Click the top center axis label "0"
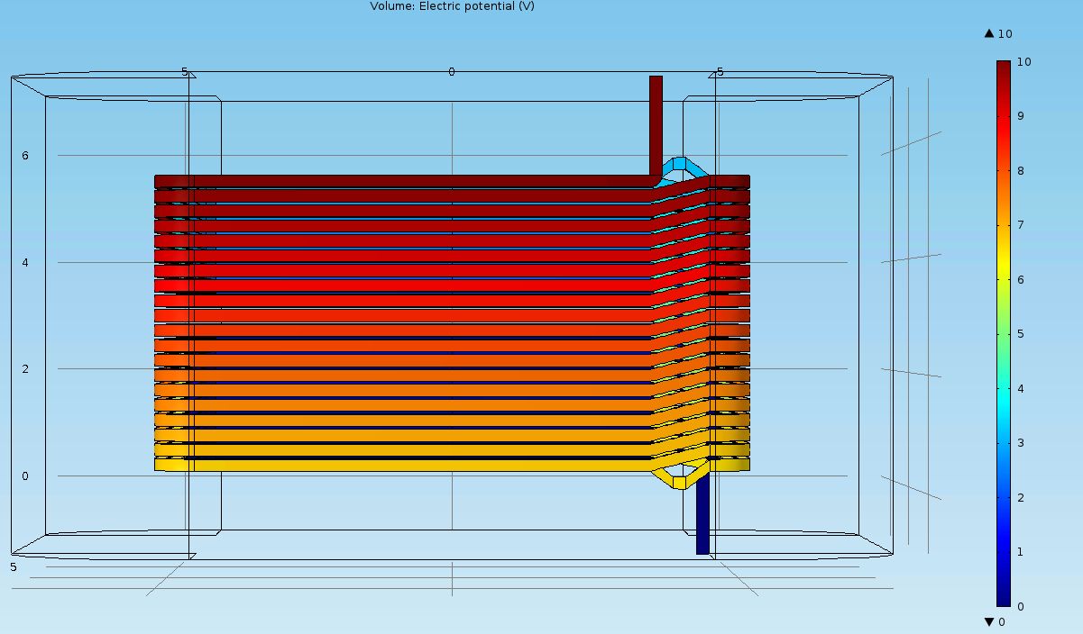Viewport: 1083px width, 634px height. [x=452, y=72]
